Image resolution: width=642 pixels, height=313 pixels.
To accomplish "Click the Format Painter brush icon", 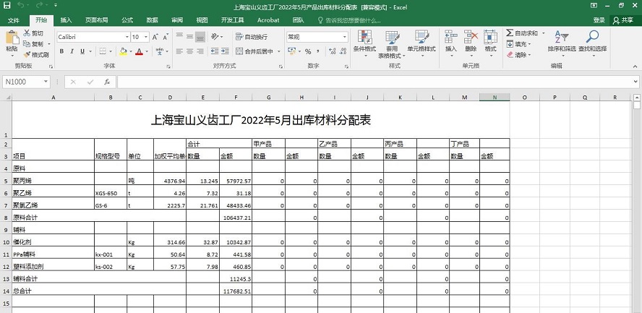I will 27,54.
